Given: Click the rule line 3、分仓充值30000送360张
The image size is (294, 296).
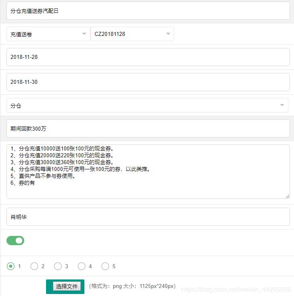Looking at the screenshot, I should tap(62, 162).
